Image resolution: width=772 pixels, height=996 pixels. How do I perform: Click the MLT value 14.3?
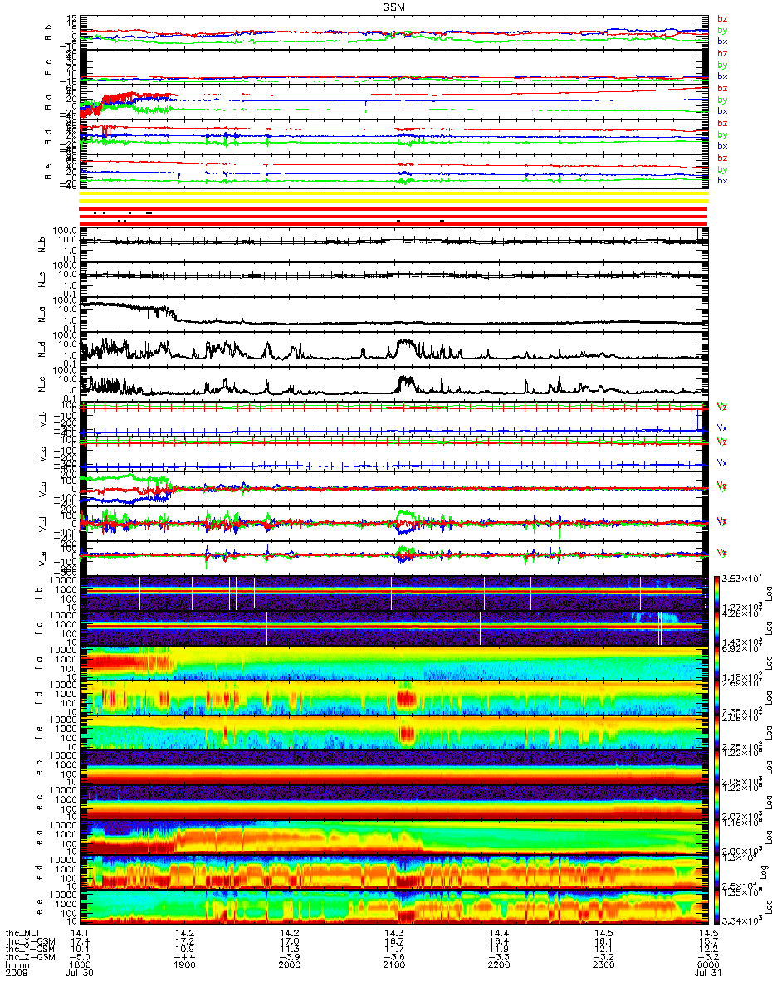[x=393, y=934]
